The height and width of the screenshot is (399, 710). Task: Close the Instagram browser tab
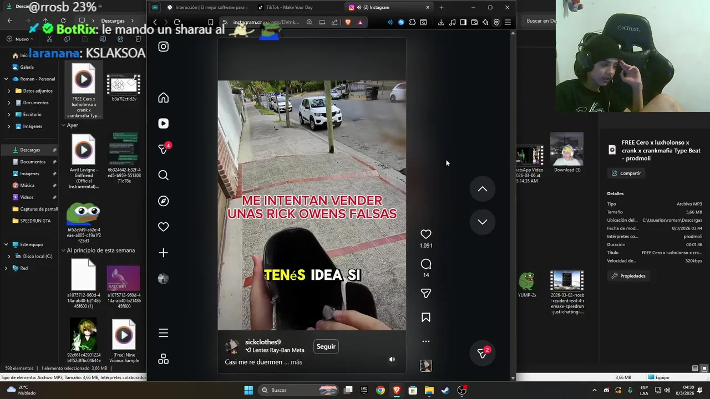[x=428, y=7]
